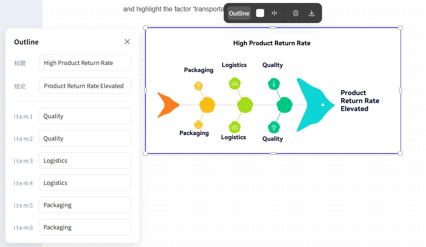Viewport: 426px width, 247px height.
Task: Edit the conclusion field 'Product Return Rate Elevated'
Action: pyautogui.click(x=85, y=86)
